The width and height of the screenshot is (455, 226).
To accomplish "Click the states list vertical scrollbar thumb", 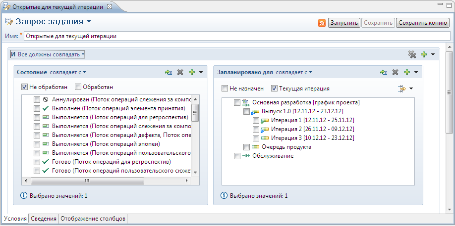I will 195,112.
